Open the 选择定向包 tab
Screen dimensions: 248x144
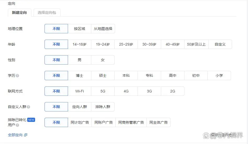point(47,12)
